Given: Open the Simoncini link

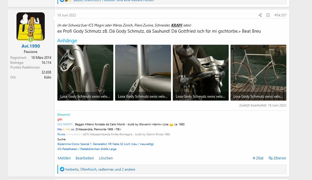Looking at the screenshot, I should point(64,114).
